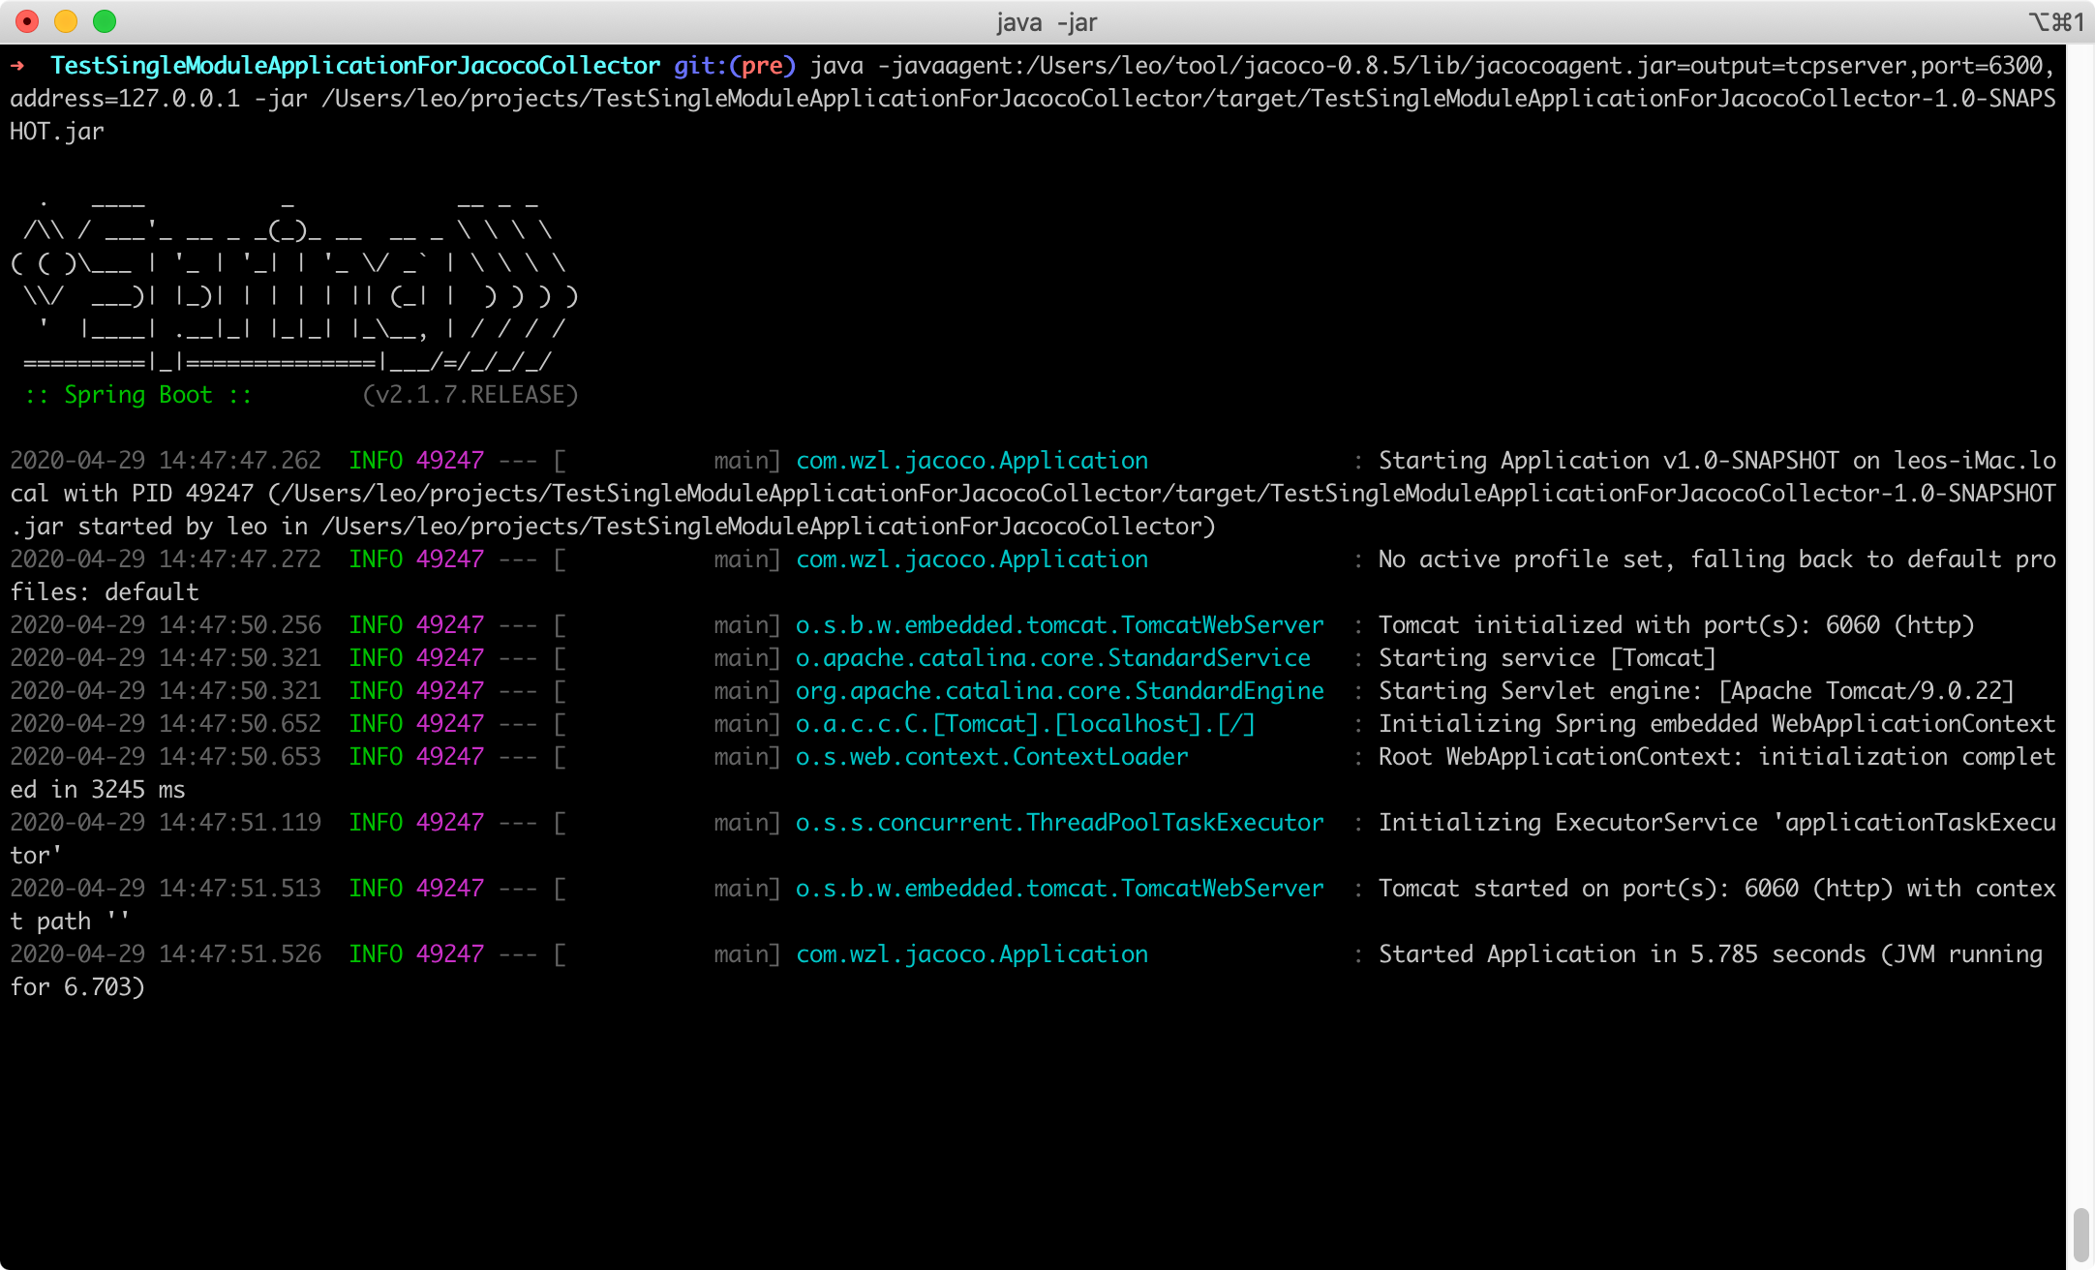Screen dimensions: 2095x1270
Task: Click the o.s.s.concurrent.ThreadPoolTaskExecutor logger name
Action: point(1059,823)
